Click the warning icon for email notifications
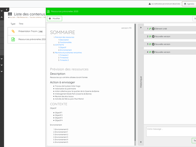The height and width of the screenshot is (147, 196). point(150,4)
